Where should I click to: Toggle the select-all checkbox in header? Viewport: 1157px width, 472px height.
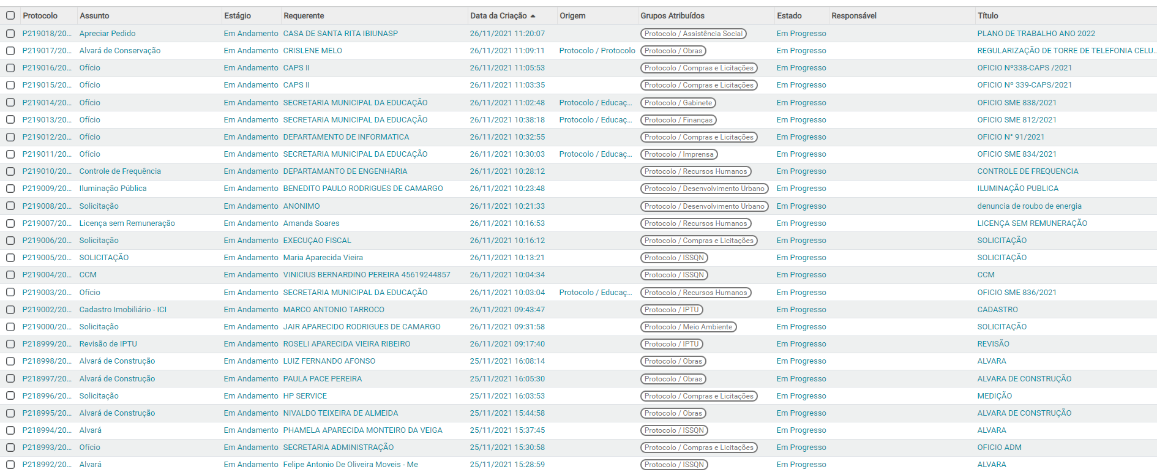(10, 16)
